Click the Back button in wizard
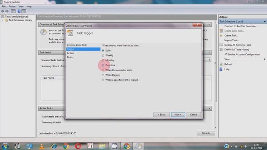 point(161,115)
